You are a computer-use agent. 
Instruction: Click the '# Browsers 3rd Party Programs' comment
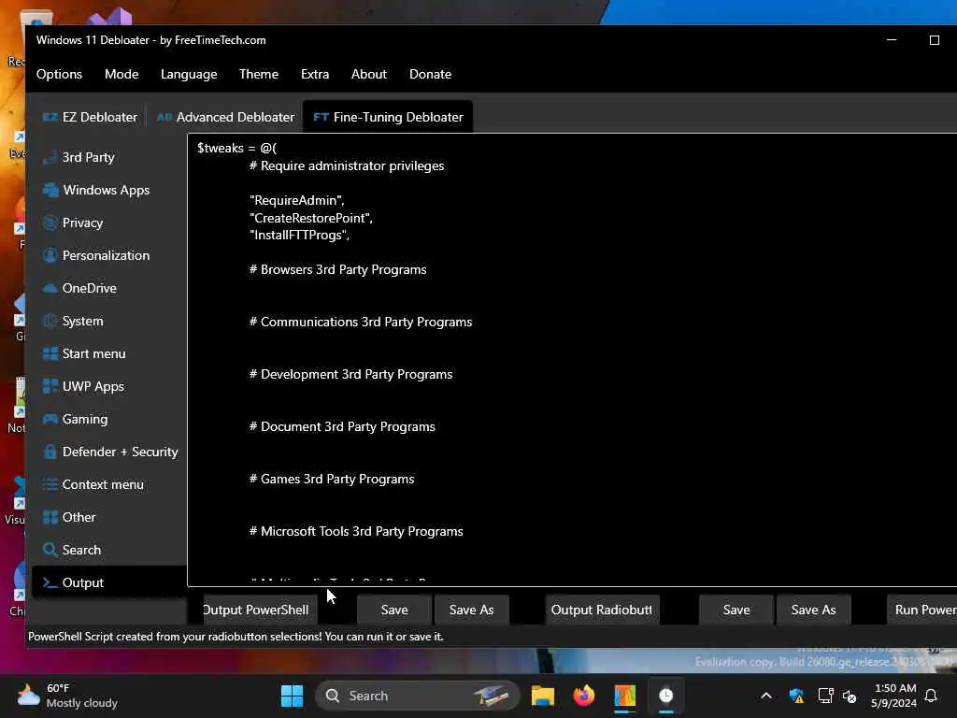point(337,270)
